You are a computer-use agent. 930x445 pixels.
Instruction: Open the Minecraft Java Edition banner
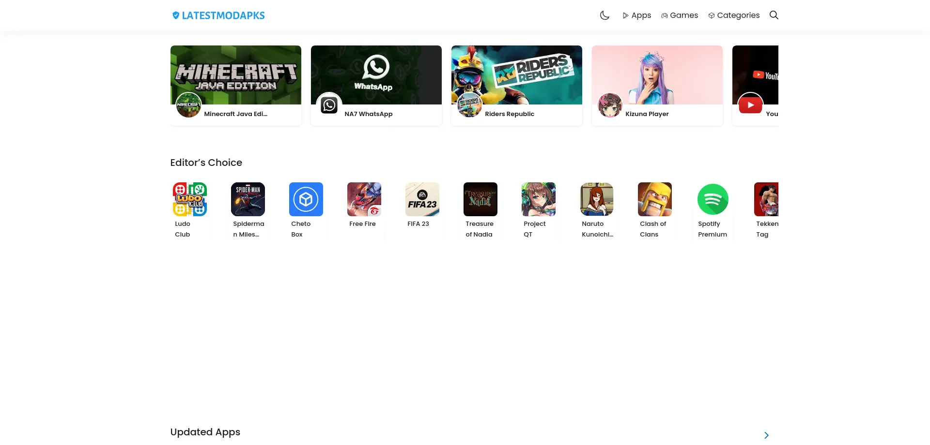point(236,75)
